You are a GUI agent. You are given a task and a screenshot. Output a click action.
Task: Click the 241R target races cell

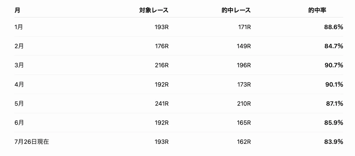tap(162, 104)
